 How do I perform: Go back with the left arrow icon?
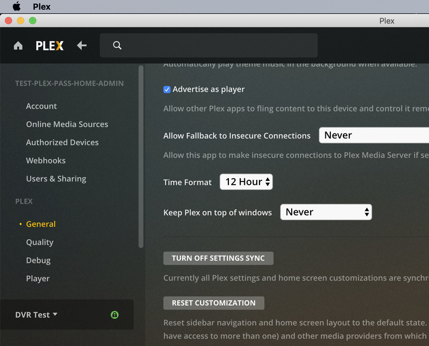point(82,45)
